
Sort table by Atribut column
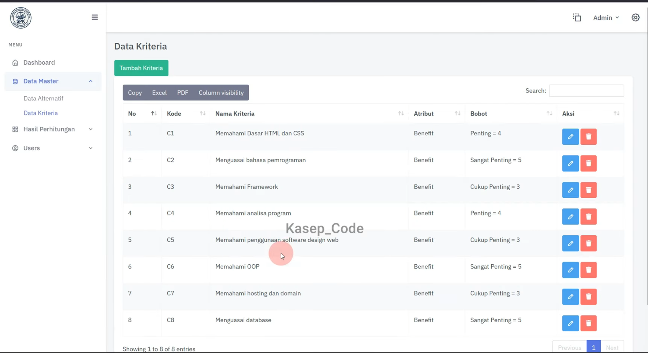(x=437, y=114)
